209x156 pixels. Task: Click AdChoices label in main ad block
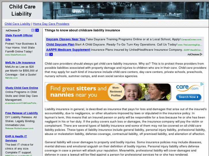click(x=195, y=54)
